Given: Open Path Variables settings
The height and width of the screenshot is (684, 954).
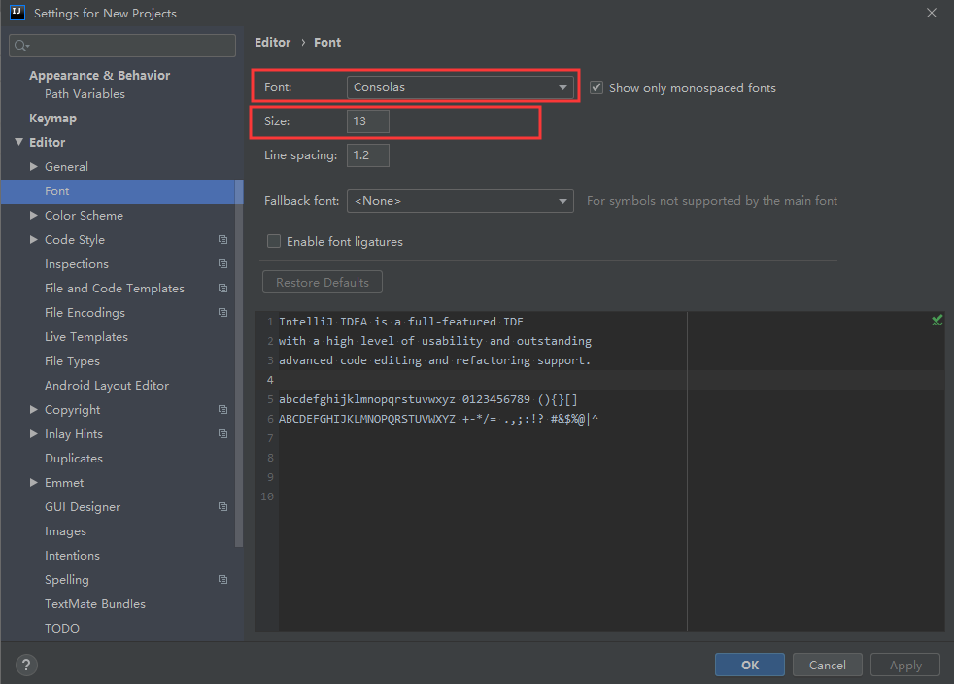Looking at the screenshot, I should 85,93.
